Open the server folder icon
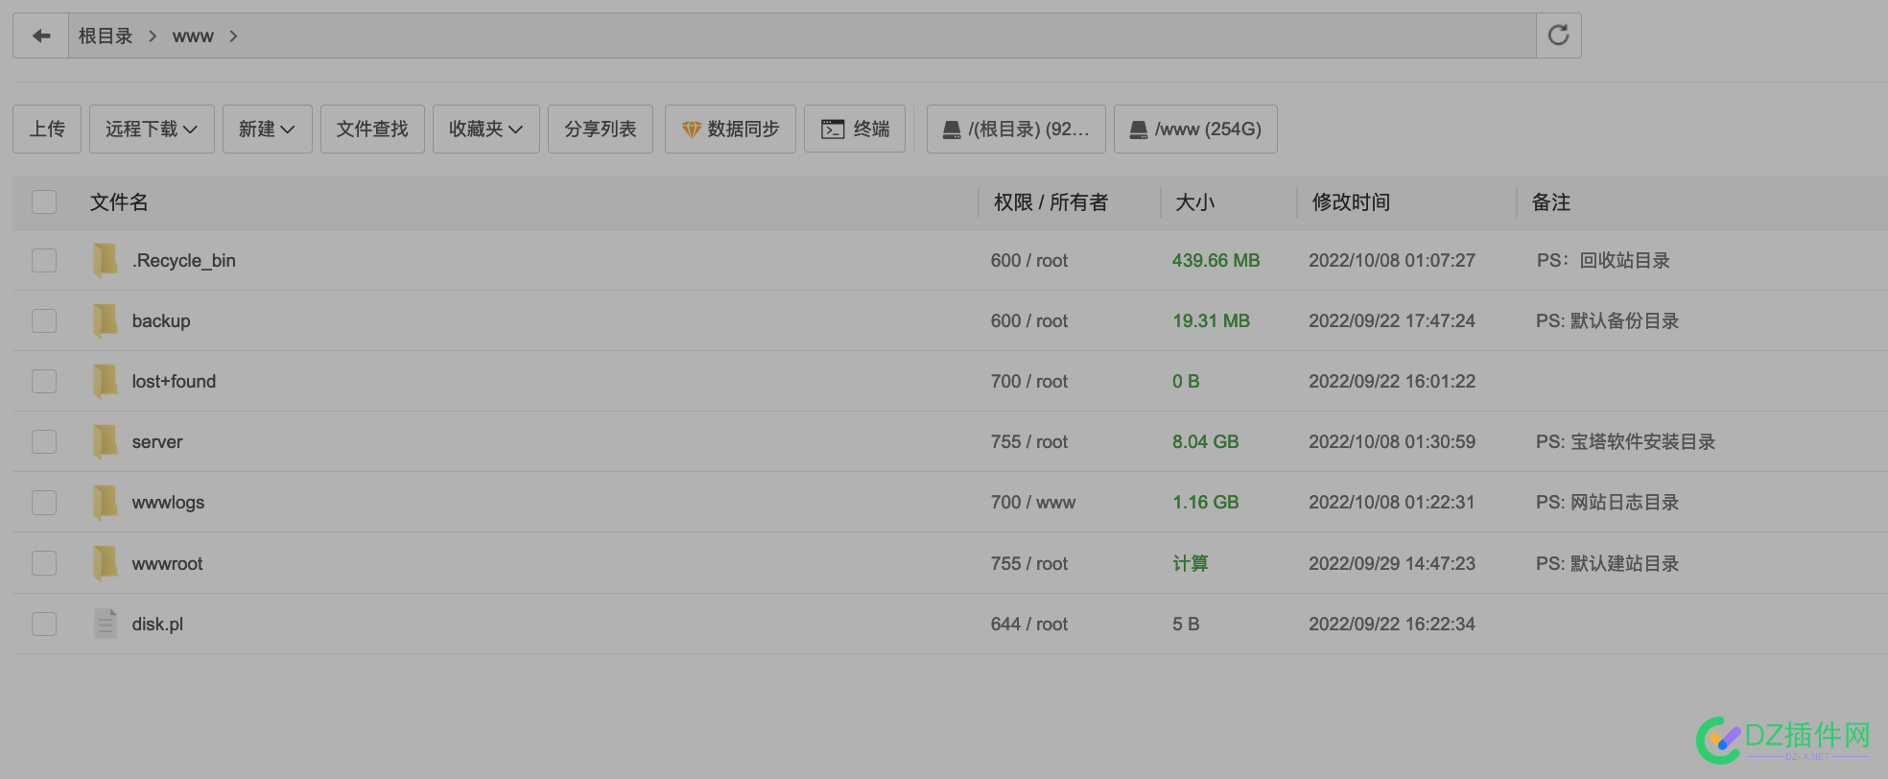 pyautogui.click(x=106, y=441)
